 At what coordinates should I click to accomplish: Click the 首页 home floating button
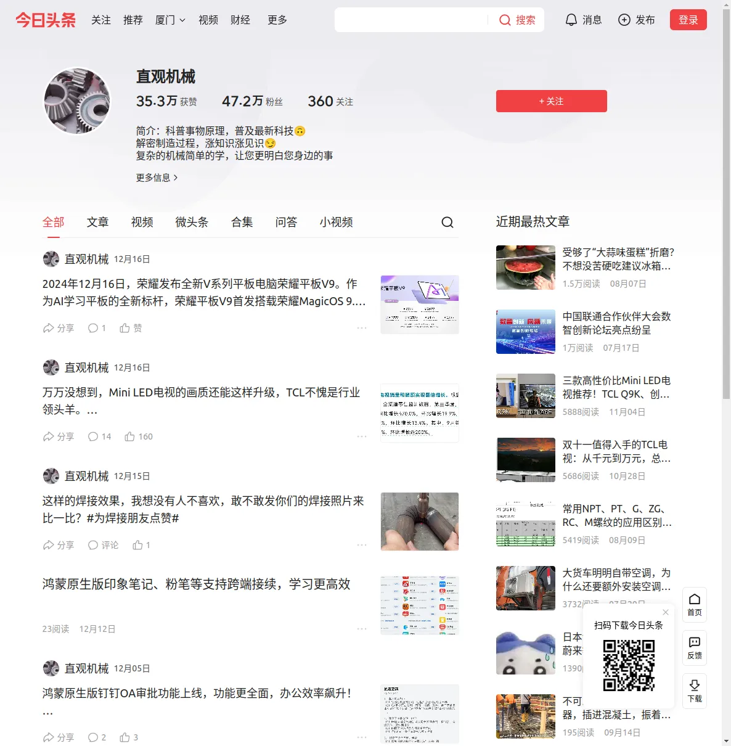[x=695, y=604]
